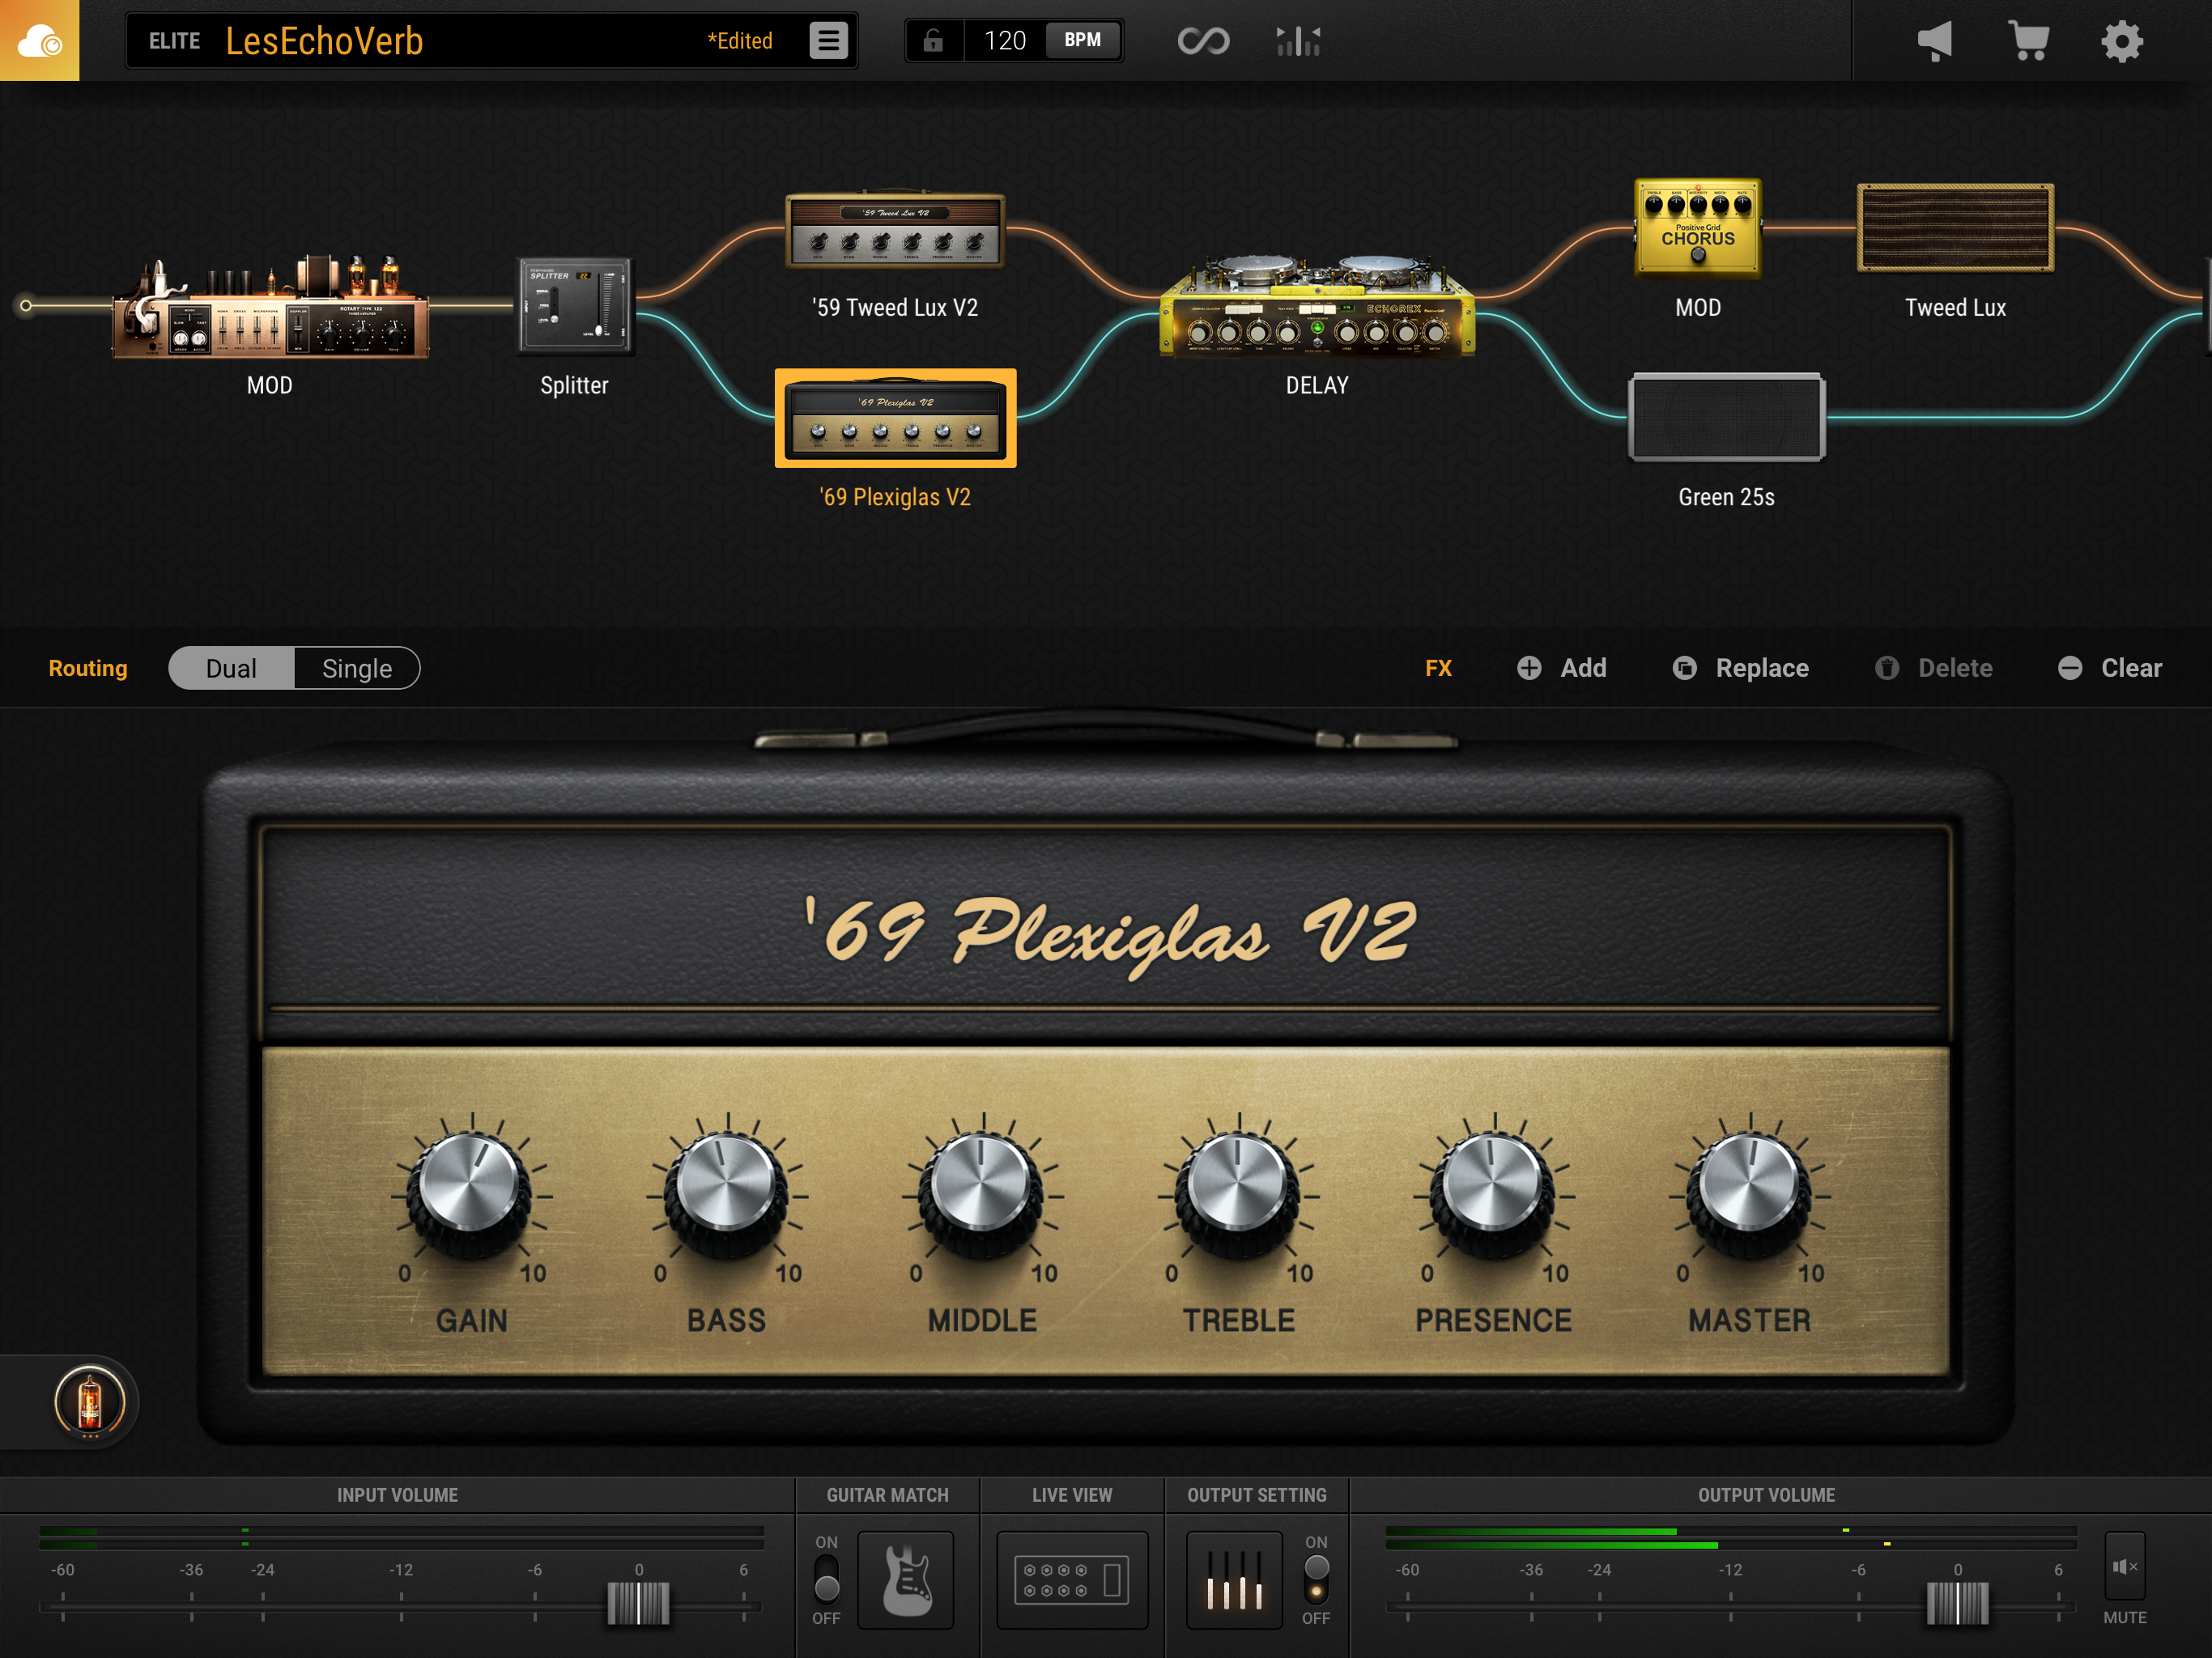Open the in-app store cart

2029,40
